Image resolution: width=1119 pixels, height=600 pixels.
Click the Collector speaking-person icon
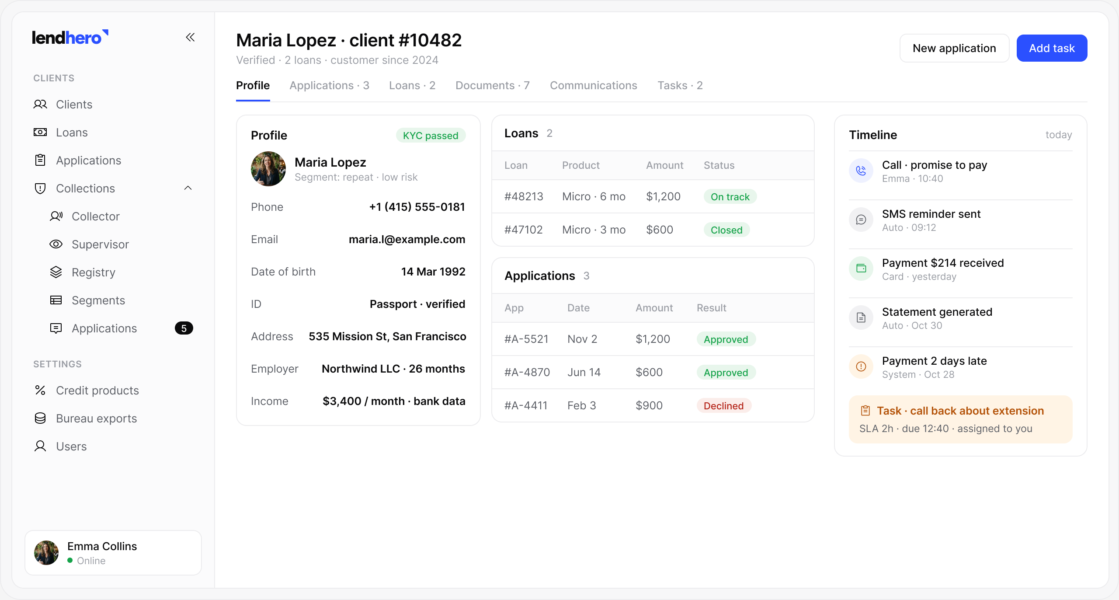click(56, 216)
